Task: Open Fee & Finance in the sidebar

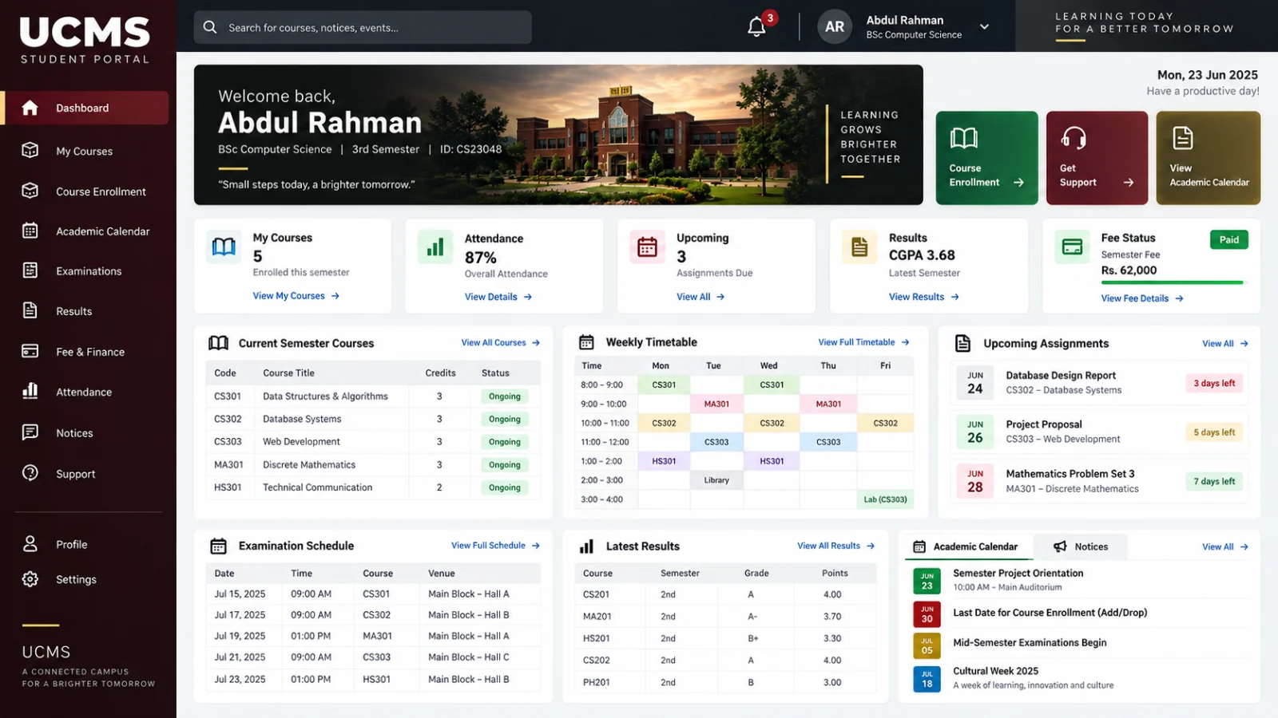Action: [86, 352]
